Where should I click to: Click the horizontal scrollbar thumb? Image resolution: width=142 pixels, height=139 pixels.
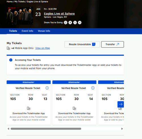coord(46,129)
